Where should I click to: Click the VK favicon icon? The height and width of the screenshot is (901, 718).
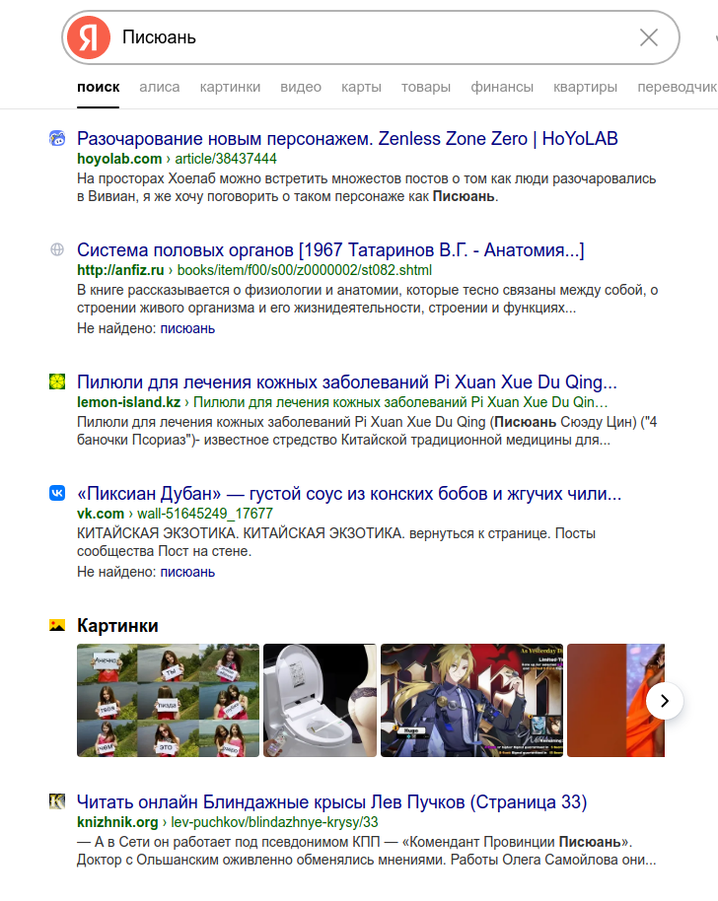point(57,493)
